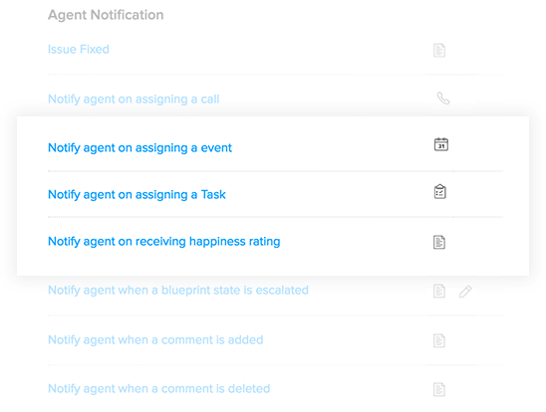546x412 pixels.
Task: Click the Agent Notification section heading
Action: 106,15
